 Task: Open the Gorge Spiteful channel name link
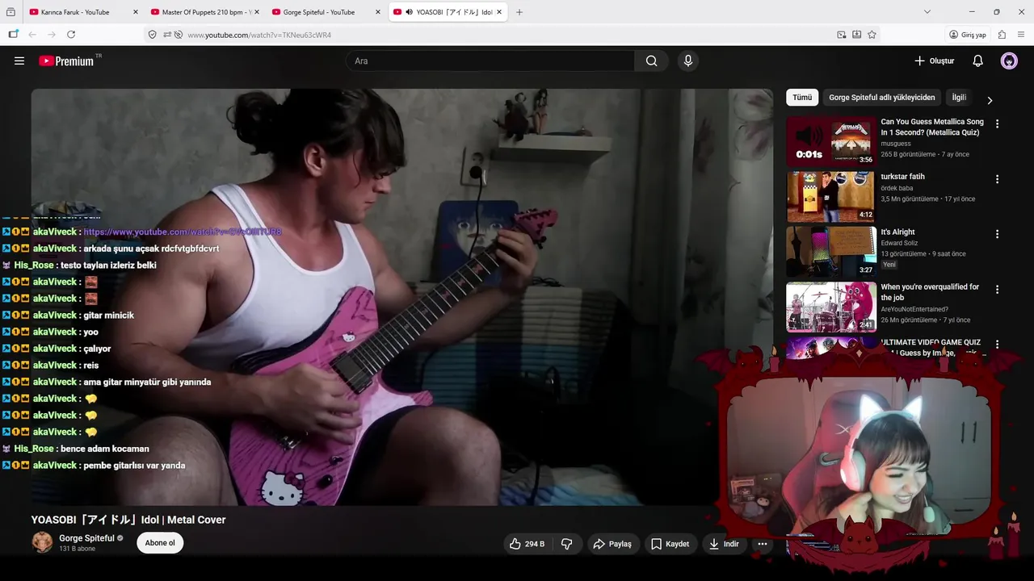tap(86, 538)
